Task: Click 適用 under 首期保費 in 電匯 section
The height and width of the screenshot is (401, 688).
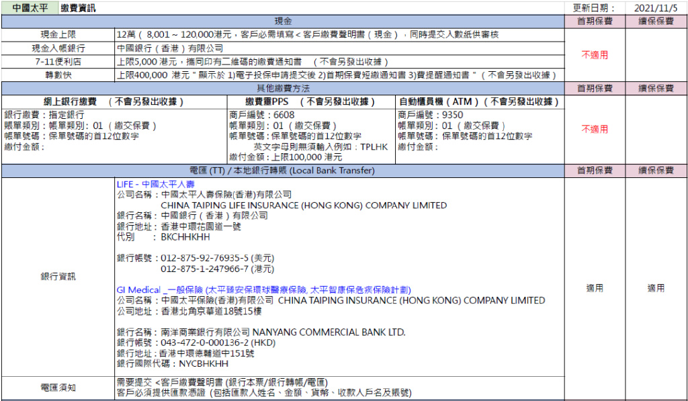Action: pyautogui.click(x=595, y=288)
